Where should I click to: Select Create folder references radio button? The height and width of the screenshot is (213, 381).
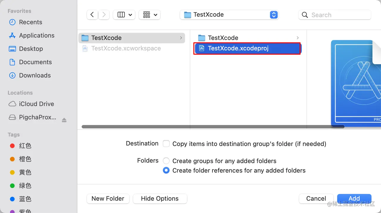point(166,170)
